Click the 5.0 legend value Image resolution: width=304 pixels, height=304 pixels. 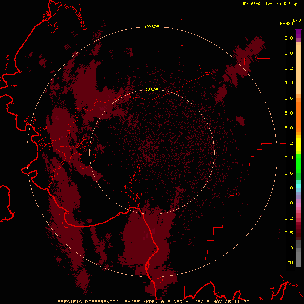point(289,128)
